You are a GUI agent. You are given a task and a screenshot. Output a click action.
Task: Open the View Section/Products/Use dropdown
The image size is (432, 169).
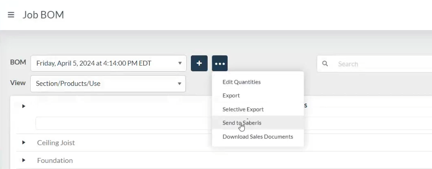pos(108,83)
